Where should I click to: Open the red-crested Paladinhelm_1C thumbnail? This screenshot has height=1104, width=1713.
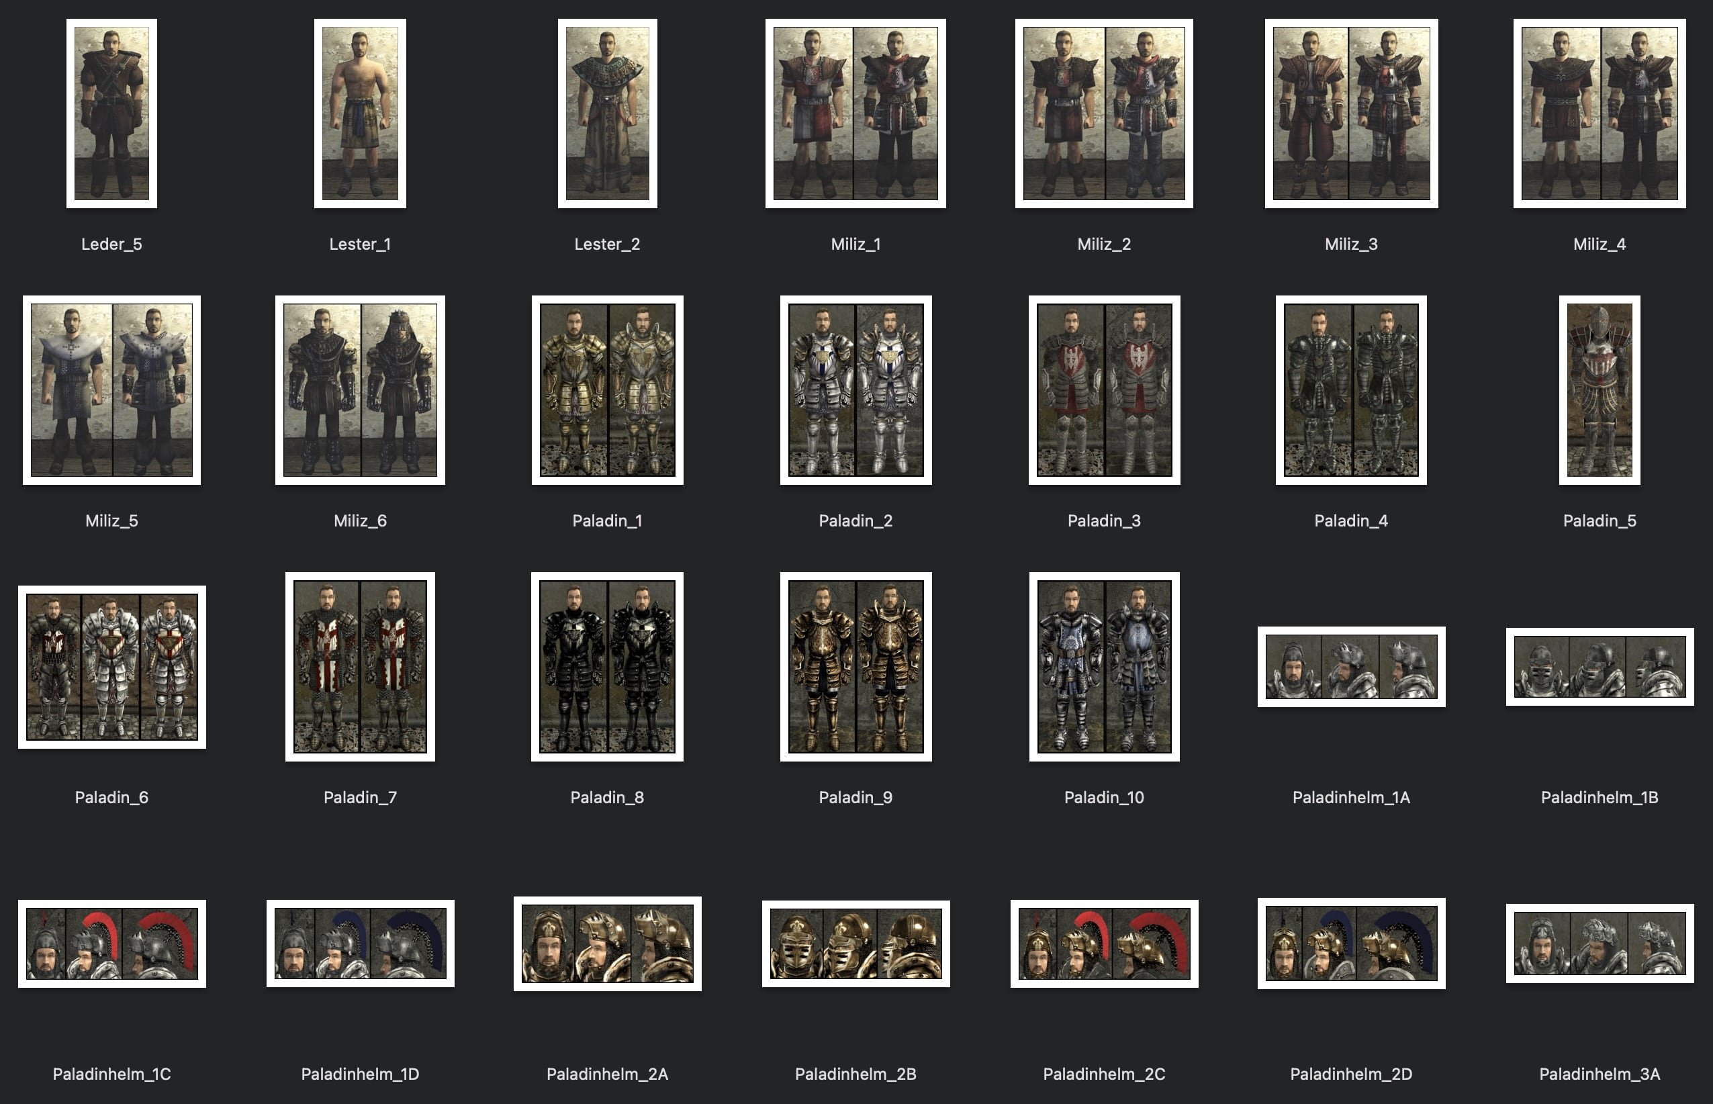pos(112,944)
